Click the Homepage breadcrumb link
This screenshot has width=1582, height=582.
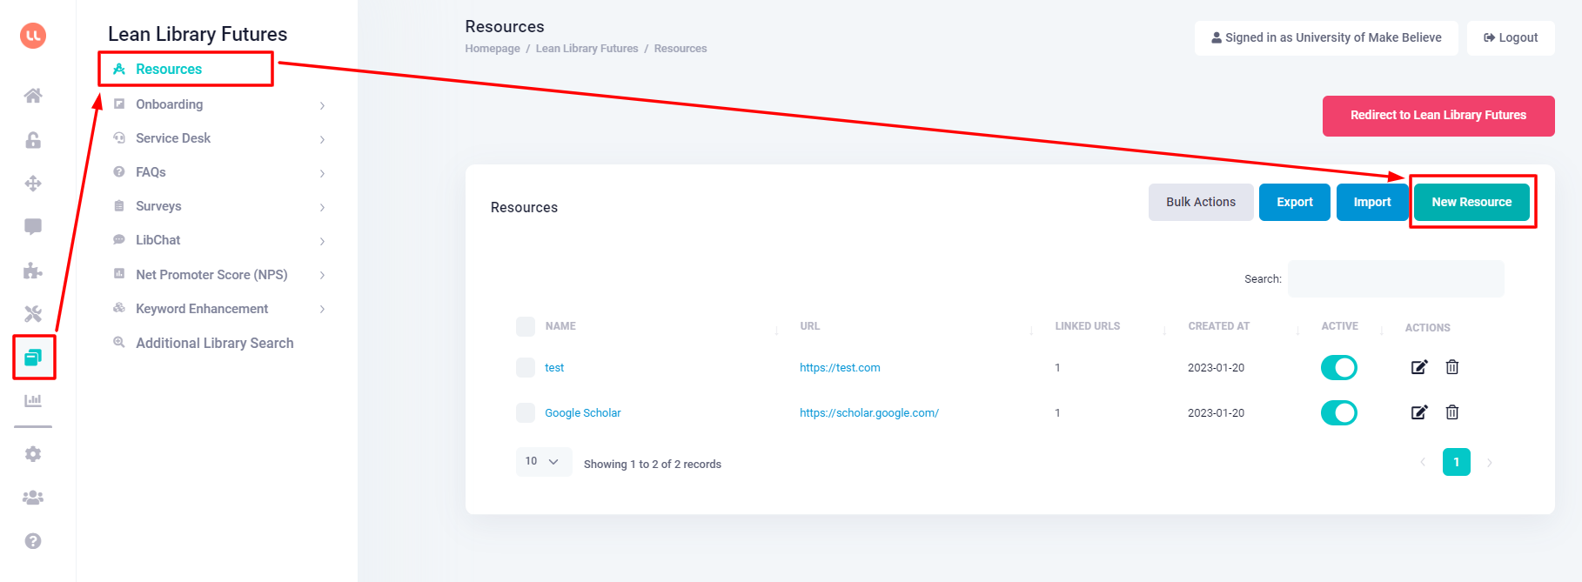(493, 49)
